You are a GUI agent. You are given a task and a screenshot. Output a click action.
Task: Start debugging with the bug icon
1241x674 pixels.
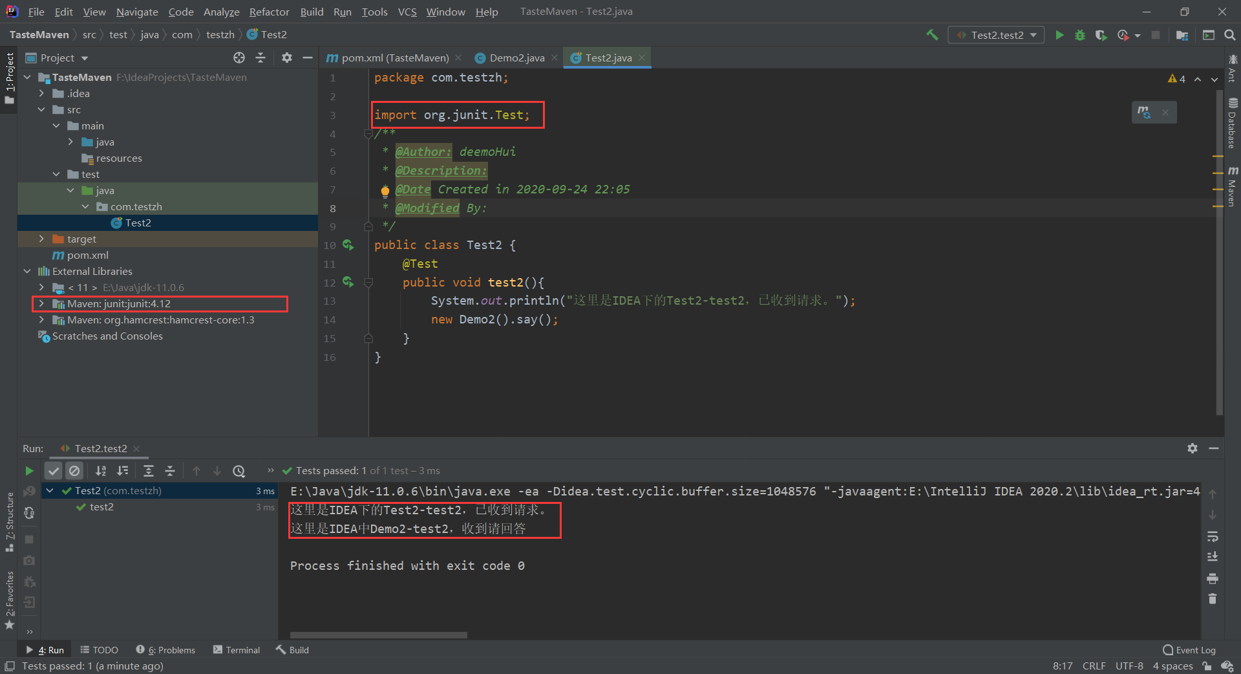tap(1080, 35)
